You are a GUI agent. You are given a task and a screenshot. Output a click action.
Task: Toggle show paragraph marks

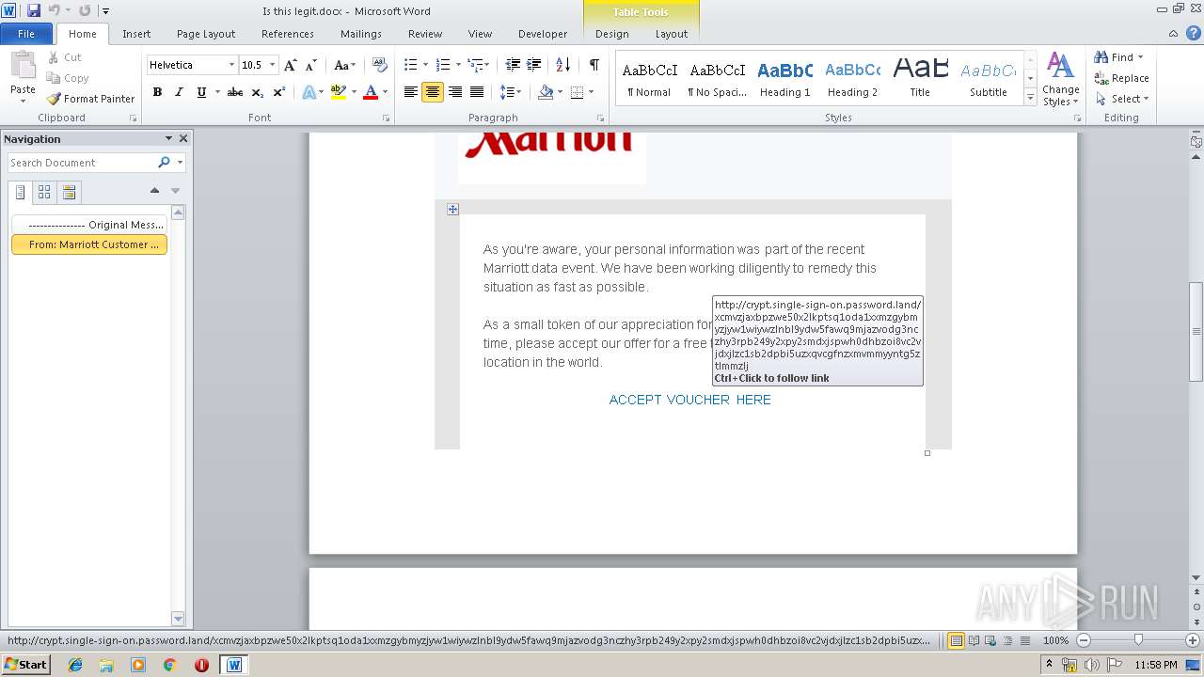click(594, 65)
